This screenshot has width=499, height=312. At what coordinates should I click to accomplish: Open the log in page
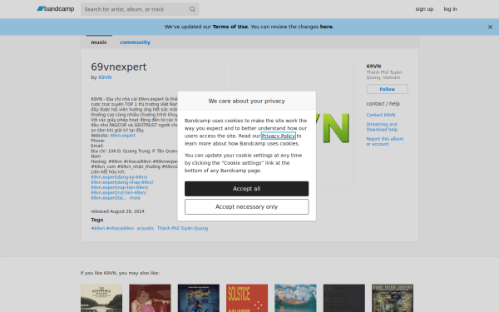450,9
